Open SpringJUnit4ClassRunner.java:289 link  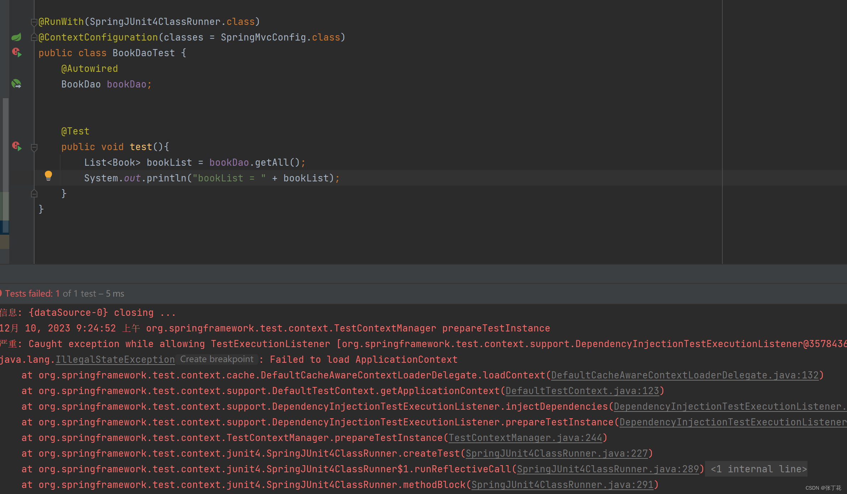coord(608,469)
